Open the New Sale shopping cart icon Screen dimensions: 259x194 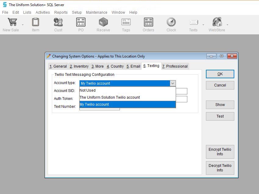click(x=12, y=22)
